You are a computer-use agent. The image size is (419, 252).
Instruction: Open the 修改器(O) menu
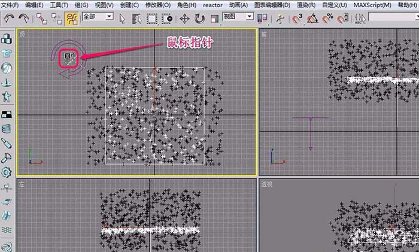click(158, 5)
